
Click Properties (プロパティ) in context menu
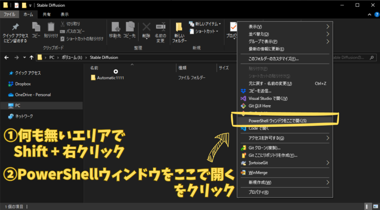tap(285, 192)
